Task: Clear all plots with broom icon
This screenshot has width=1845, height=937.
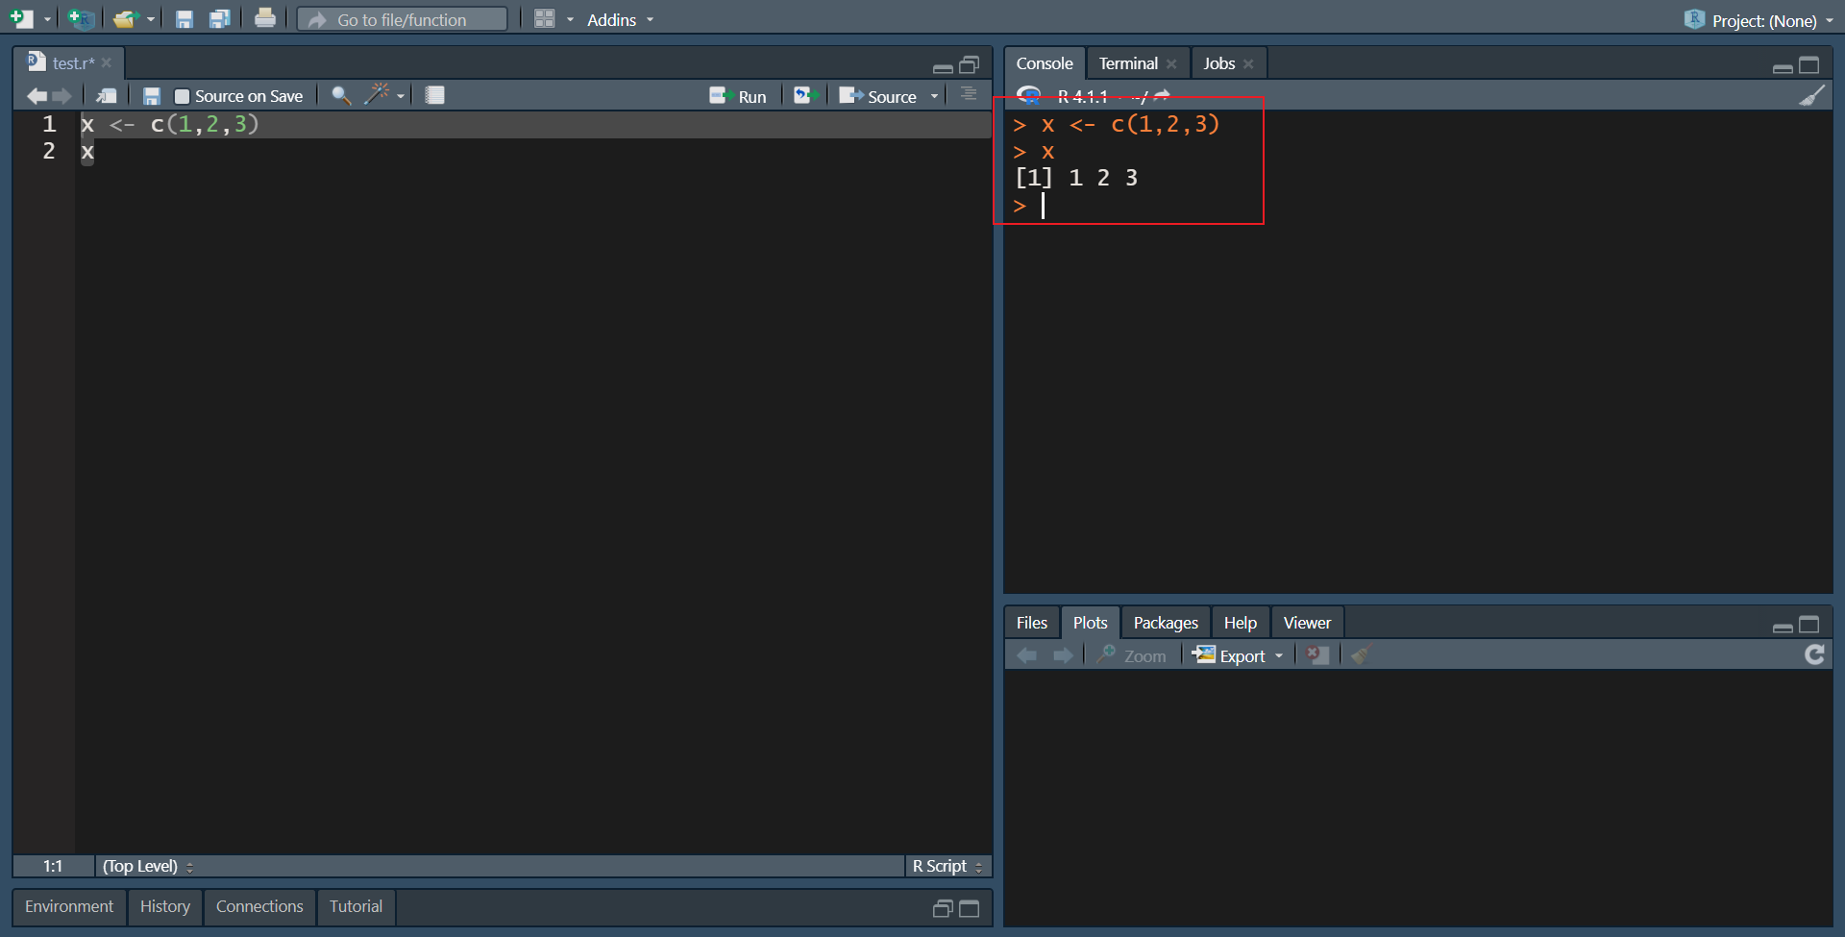Action: [1361, 655]
